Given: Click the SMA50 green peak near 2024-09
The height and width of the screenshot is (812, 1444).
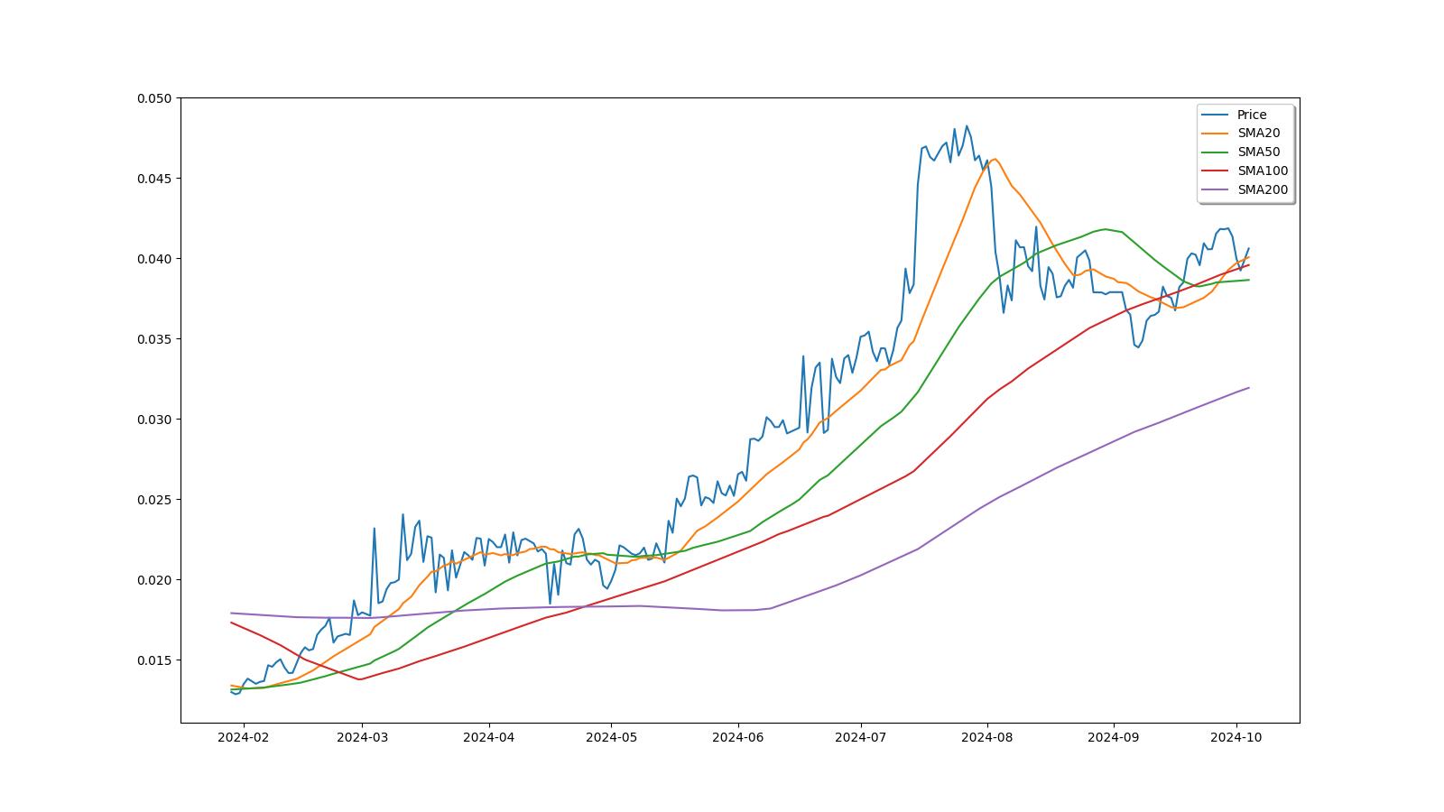Looking at the screenshot, I should 1106,229.
